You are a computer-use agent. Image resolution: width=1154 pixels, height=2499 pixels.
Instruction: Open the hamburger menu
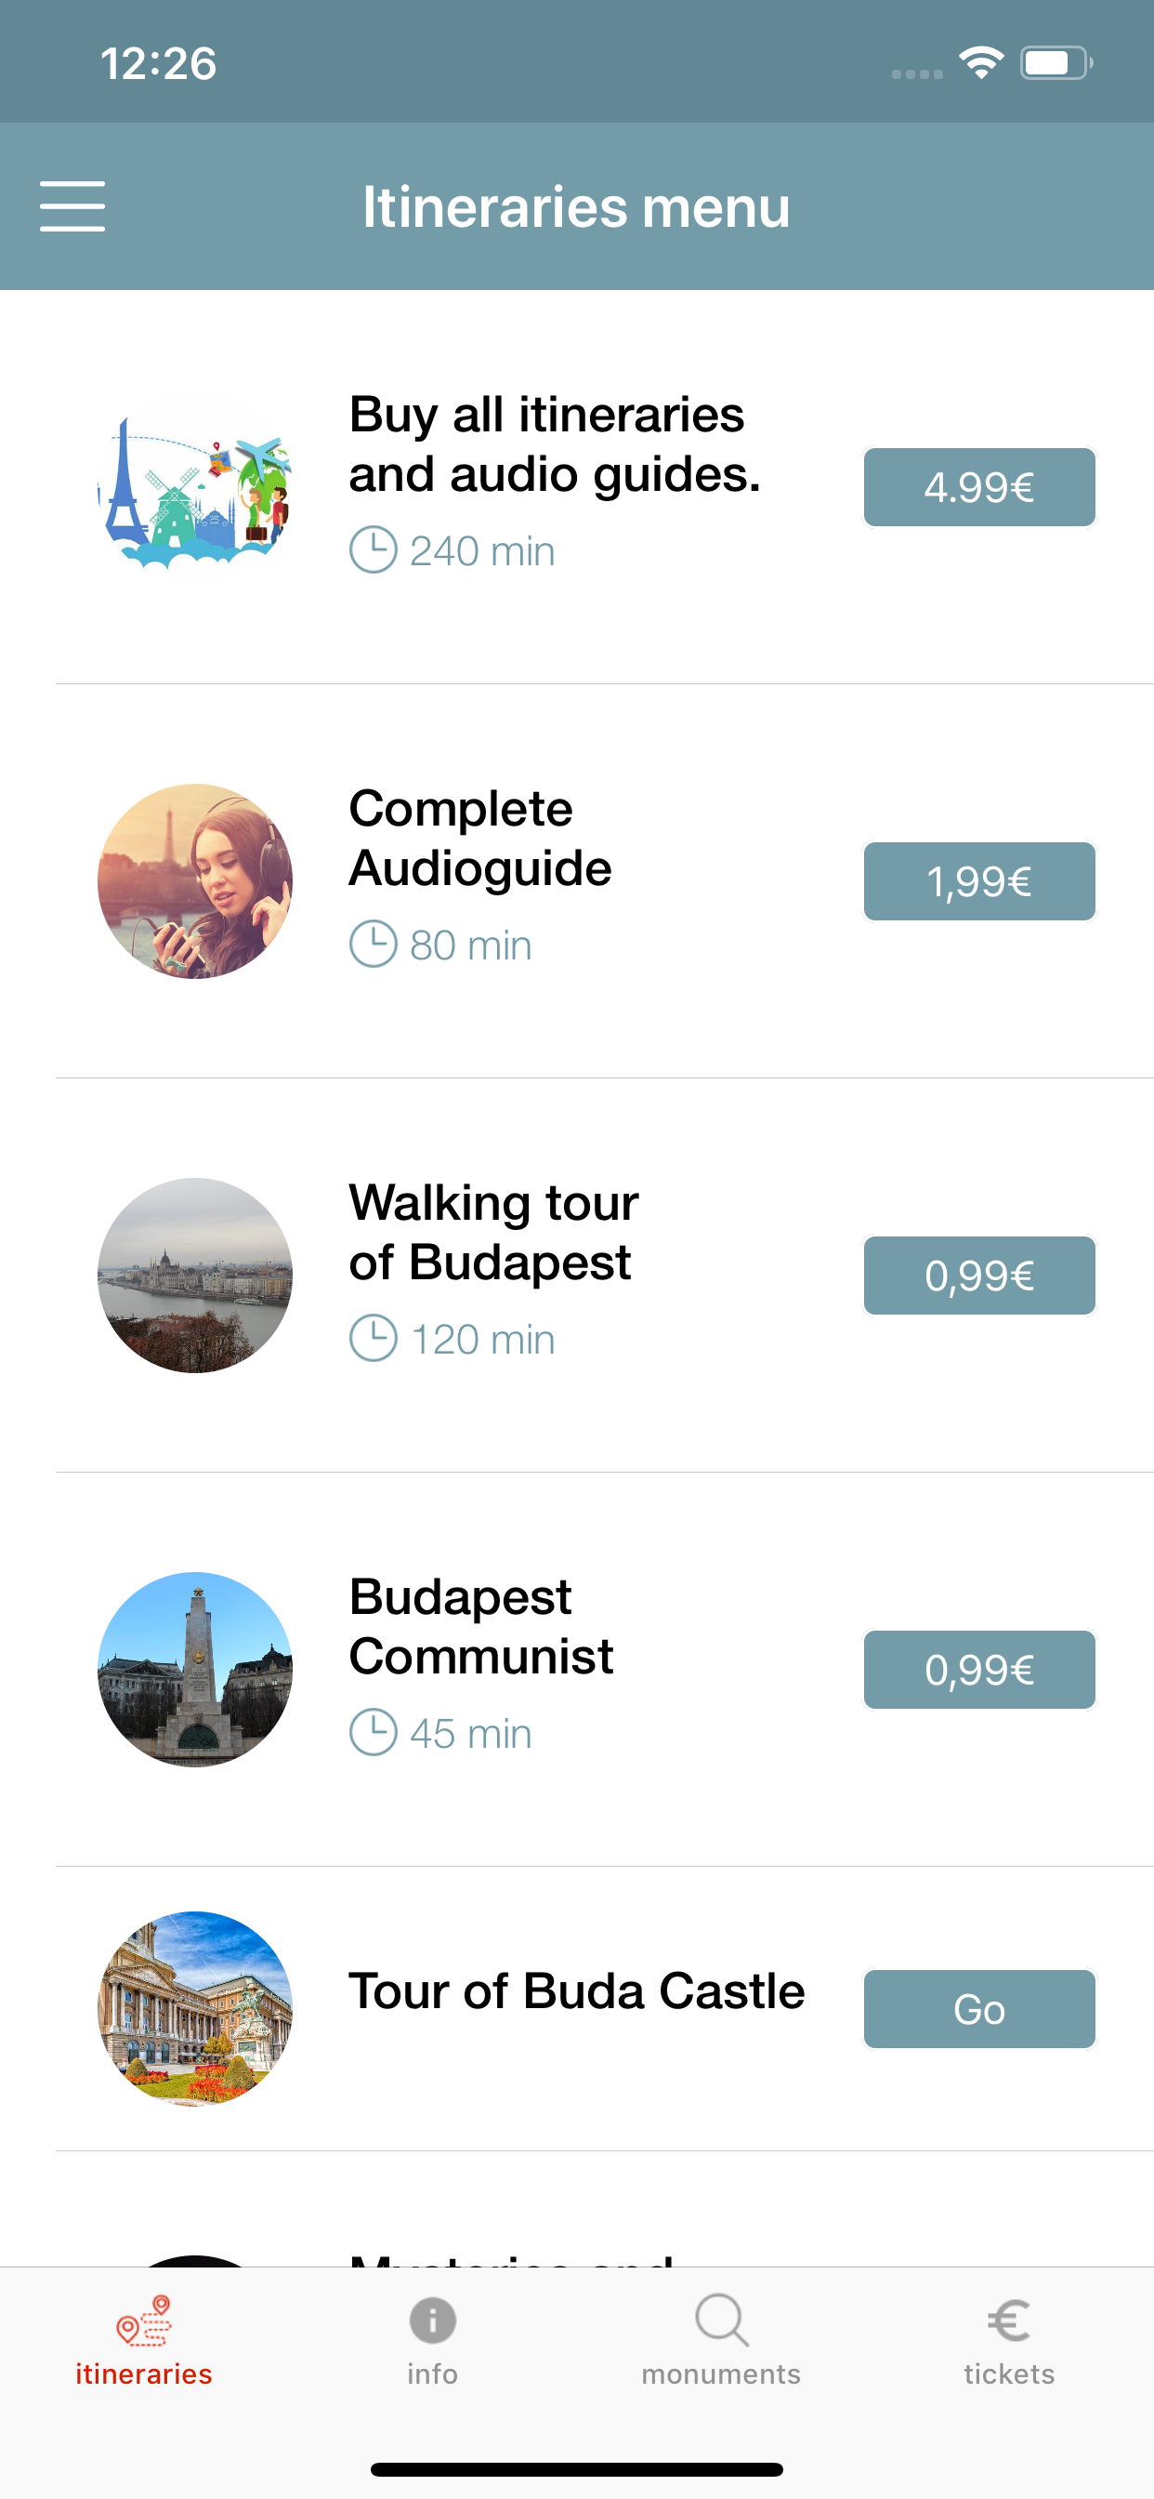(72, 206)
